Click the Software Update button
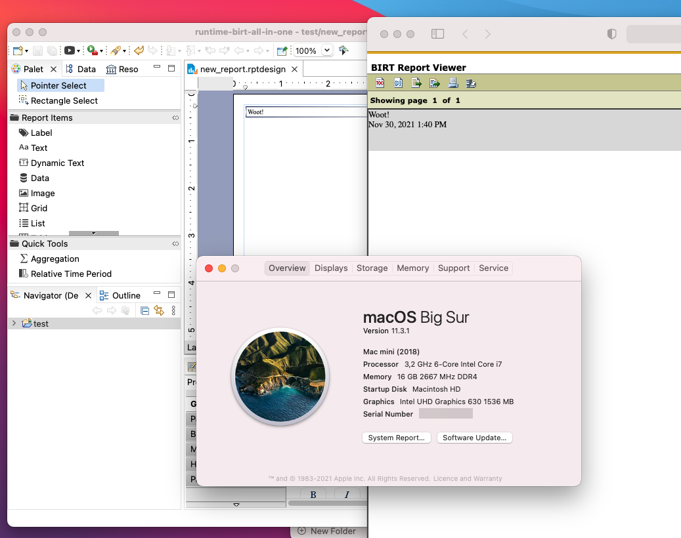Viewport: 681px width, 538px height. [474, 438]
